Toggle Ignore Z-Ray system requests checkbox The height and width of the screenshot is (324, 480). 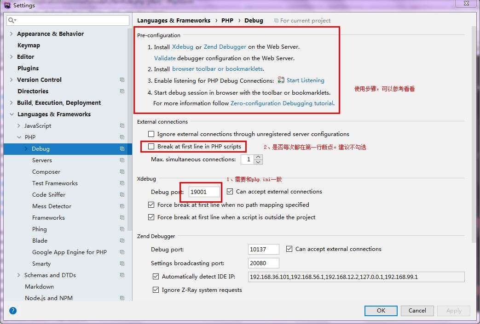coord(156,290)
